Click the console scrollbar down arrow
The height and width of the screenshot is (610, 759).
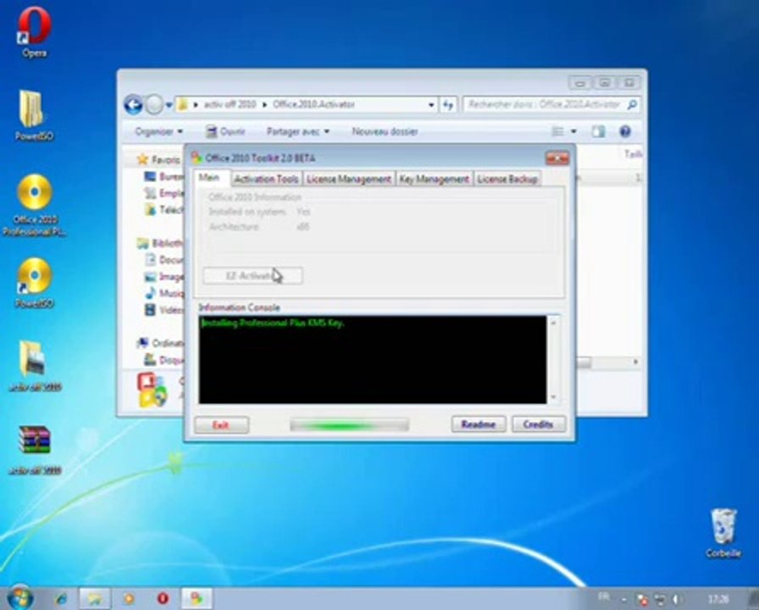tap(554, 397)
